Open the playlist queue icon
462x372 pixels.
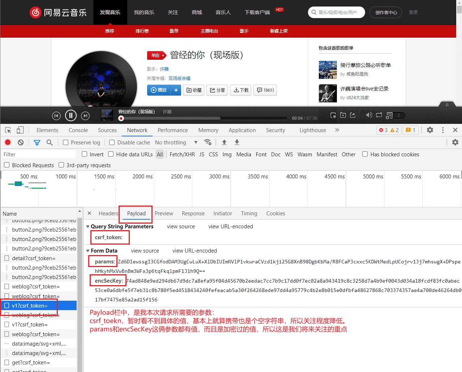click(389, 115)
